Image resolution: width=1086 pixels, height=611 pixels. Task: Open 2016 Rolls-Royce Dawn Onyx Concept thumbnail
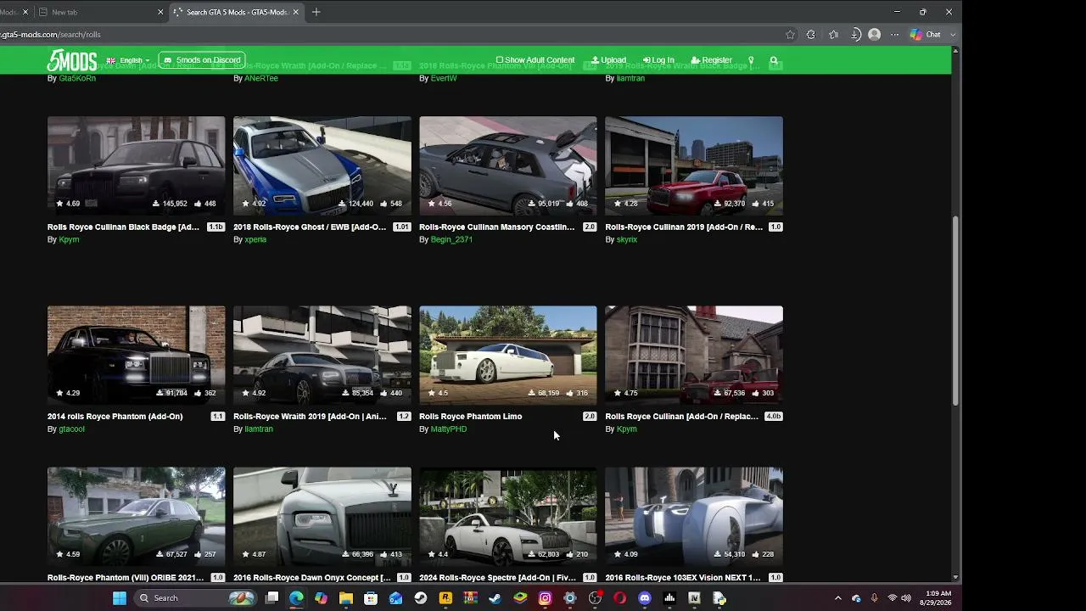322,516
